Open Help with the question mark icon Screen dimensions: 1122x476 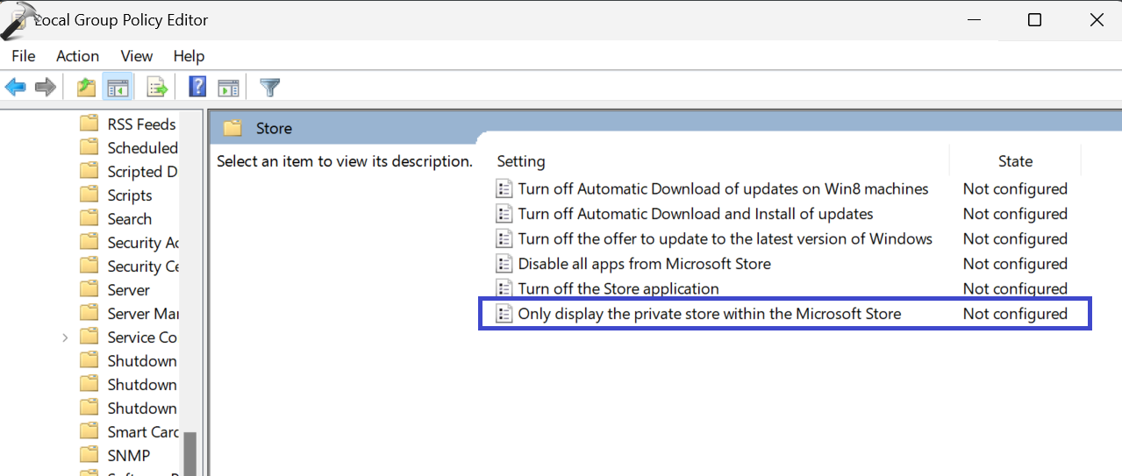pos(198,87)
